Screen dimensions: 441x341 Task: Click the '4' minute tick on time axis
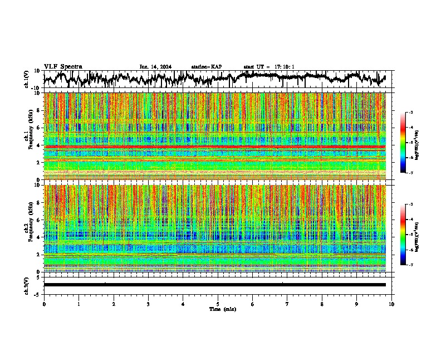click(183, 304)
